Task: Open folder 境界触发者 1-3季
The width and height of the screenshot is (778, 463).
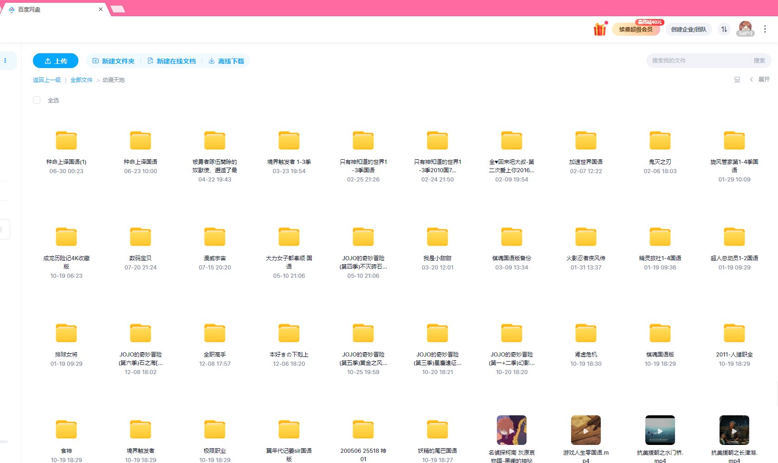Action: [x=289, y=141]
